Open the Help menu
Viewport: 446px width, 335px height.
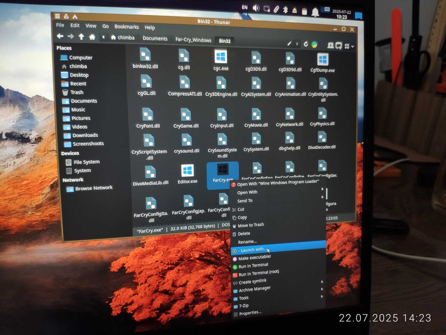point(150,27)
